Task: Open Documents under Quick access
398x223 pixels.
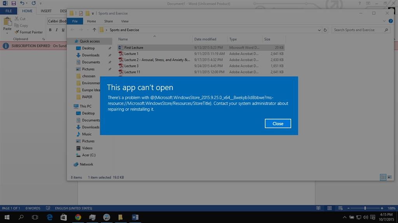Action: coord(91,62)
